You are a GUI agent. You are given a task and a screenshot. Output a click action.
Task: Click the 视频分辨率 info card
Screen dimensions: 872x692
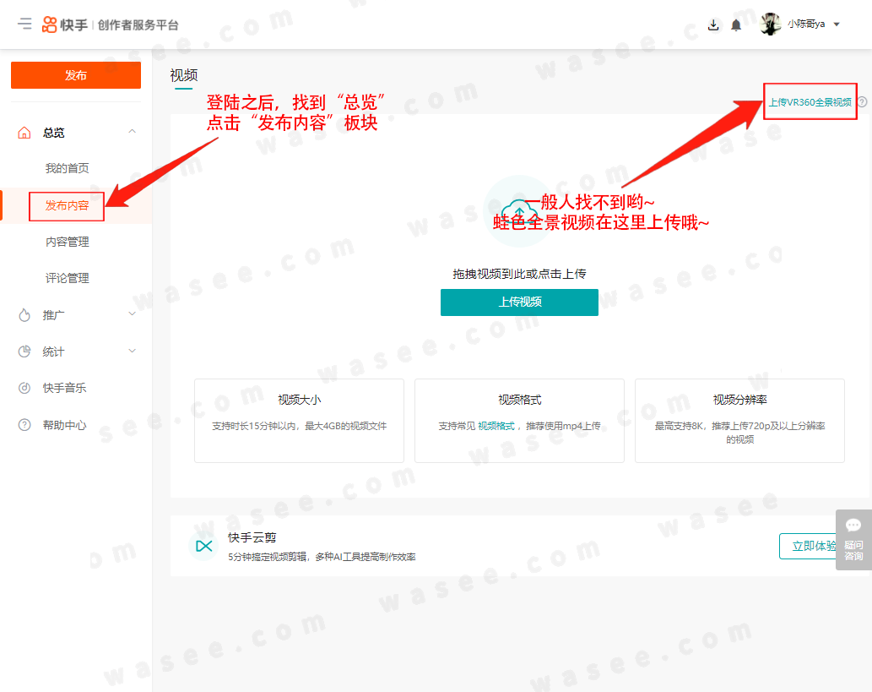pyautogui.click(x=739, y=420)
